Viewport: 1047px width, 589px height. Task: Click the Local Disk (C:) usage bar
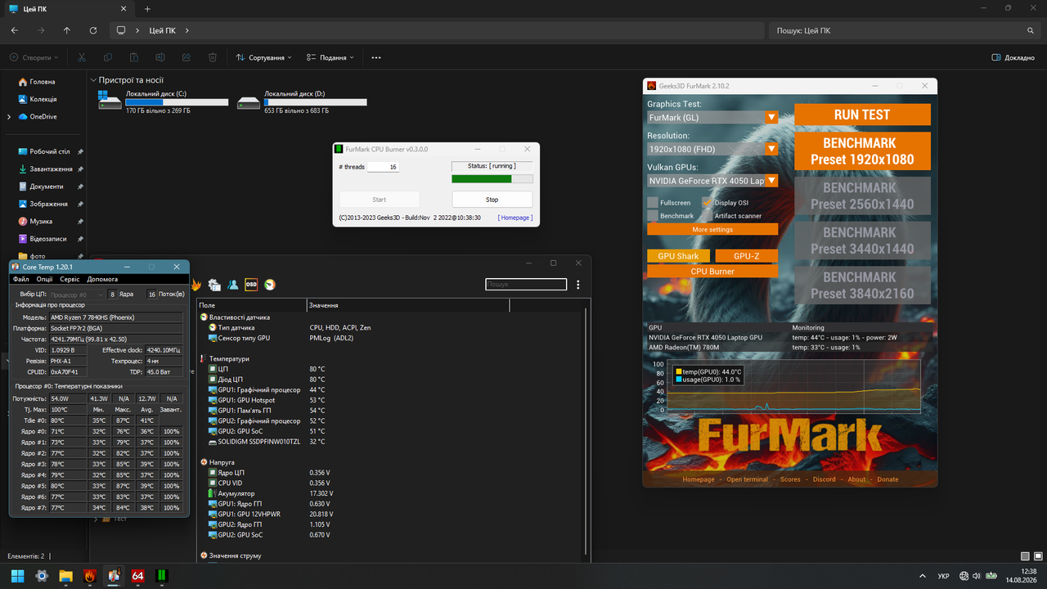177,103
